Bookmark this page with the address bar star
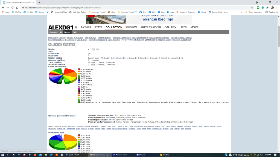Screen dimensions: 280x157 [252, 8]
